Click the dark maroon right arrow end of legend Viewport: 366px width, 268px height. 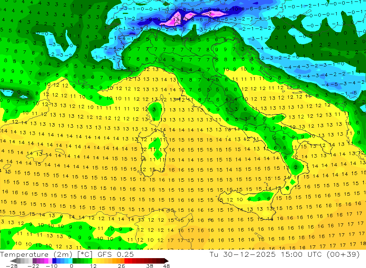[167, 261]
